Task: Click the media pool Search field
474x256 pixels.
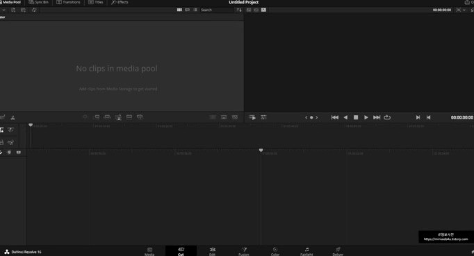Action: click(x=217, y=10)
